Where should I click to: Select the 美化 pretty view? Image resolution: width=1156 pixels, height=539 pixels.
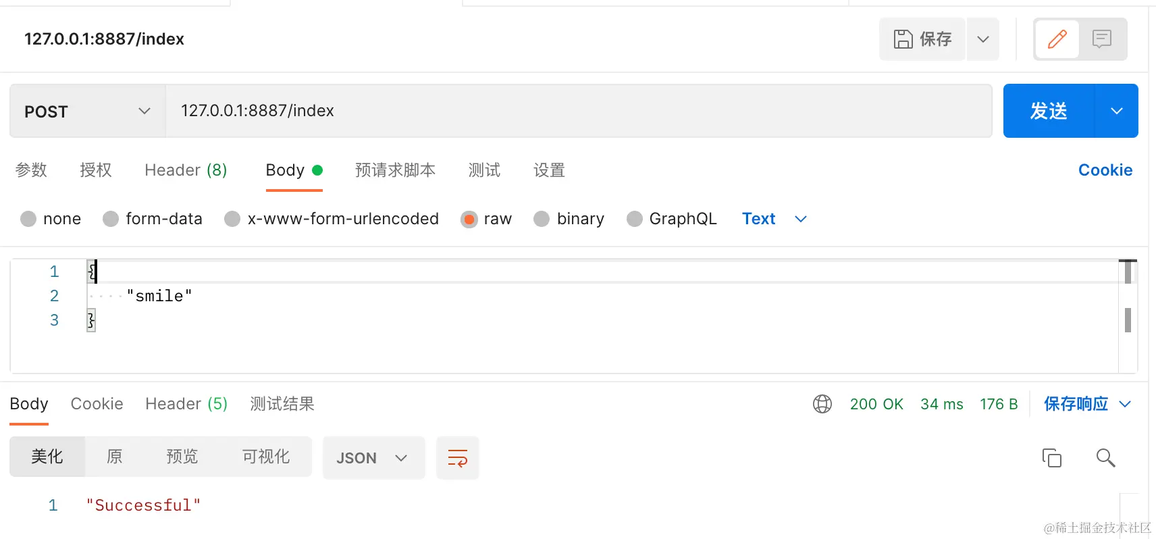point(47,457)
